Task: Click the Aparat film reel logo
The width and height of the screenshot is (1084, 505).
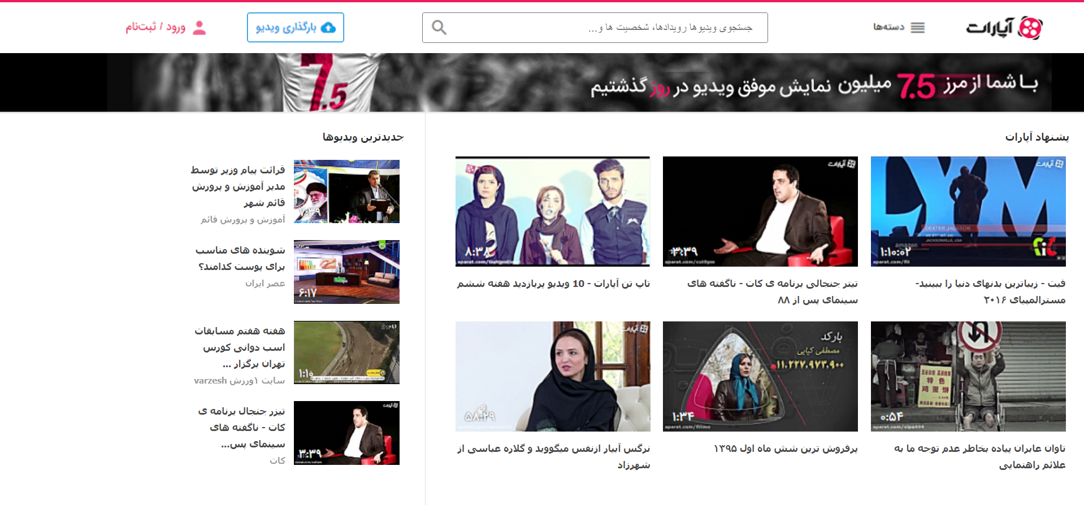Action: (x=1030, y=28)
